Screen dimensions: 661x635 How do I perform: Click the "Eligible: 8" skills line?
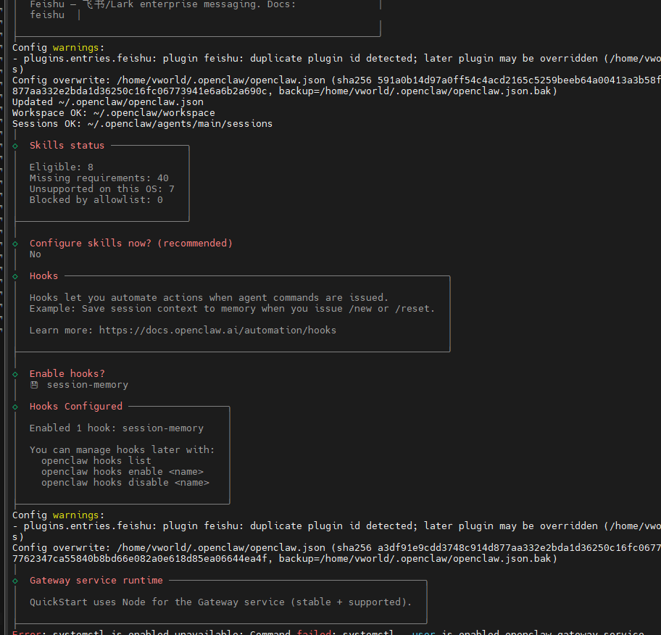61,167
